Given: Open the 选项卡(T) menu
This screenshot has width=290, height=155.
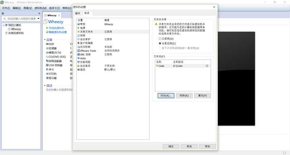Looking at the screenshot, I should [54, 8].
